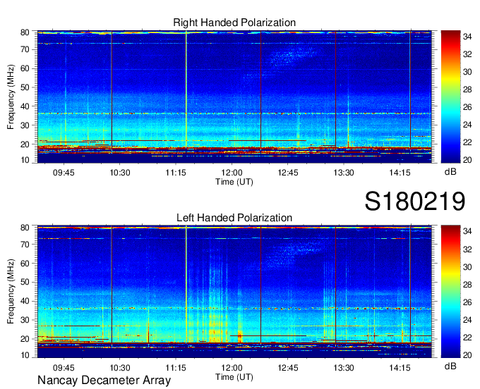Click the Right Handed plot's color bar
This screenshot has height=389, width=480.
pyautogui.click(x=450, y=97)
